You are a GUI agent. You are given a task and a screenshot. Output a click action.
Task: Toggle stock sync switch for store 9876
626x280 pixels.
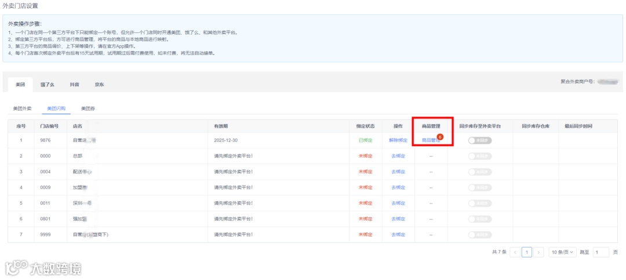pyautogui.click(x=480, y=140)
